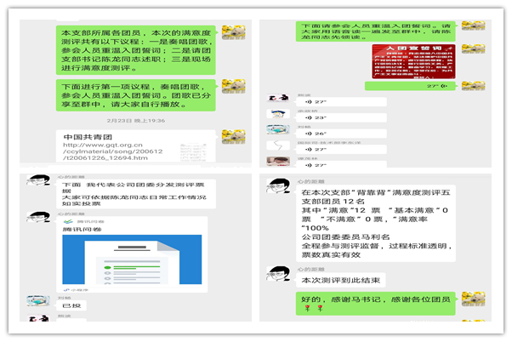Play 熊波's white 27" voice message
This screenshot has height=342, width=512.
342,102
